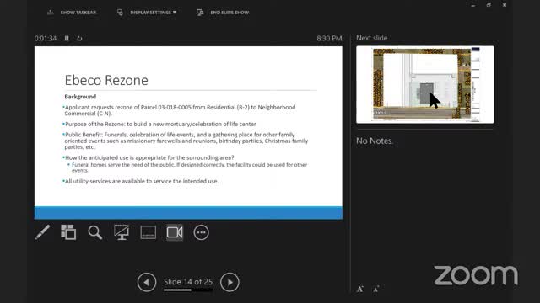
Task: Increase notes text size
Action: pos(360,289)
